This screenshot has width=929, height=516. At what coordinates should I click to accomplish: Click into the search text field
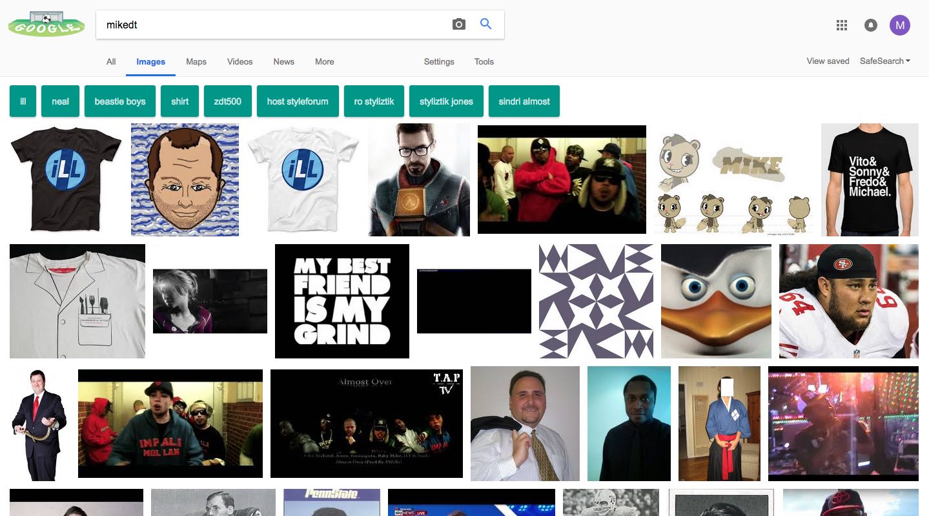click(x=271, y=25)
